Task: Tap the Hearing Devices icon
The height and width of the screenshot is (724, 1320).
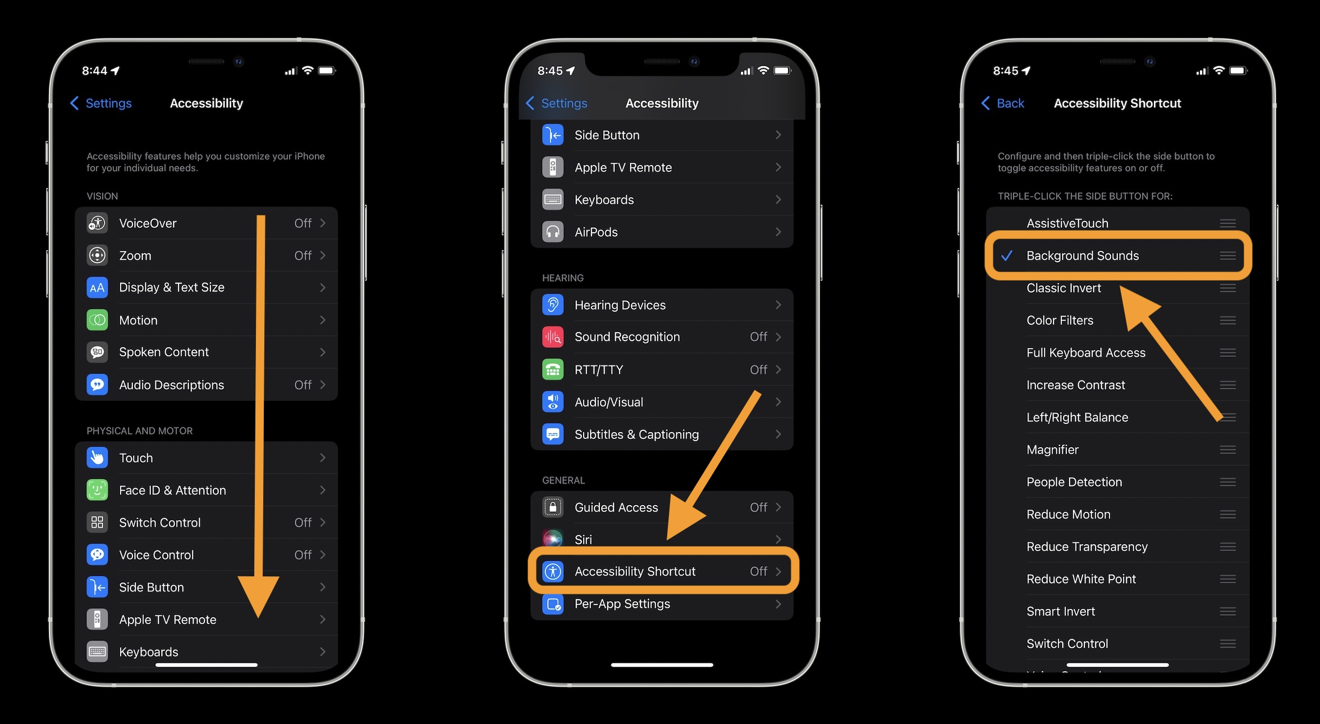Action: pos(553,304)
